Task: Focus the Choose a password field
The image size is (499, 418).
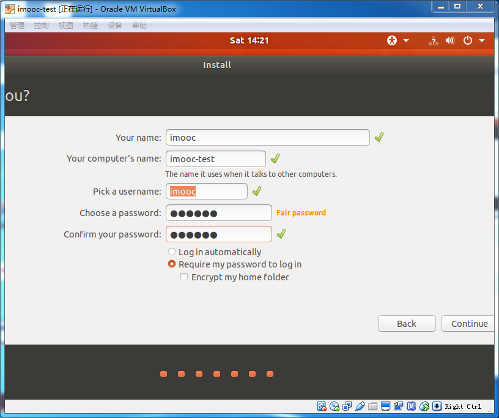Action: click(x=219, y=213)
